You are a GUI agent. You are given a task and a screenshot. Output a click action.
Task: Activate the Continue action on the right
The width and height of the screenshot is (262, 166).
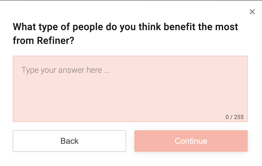click(x=191, y=141)
